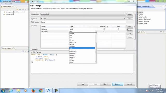Collapse the CQL Preview section
This screenshot has height=93, width=166.
(31, 52)
